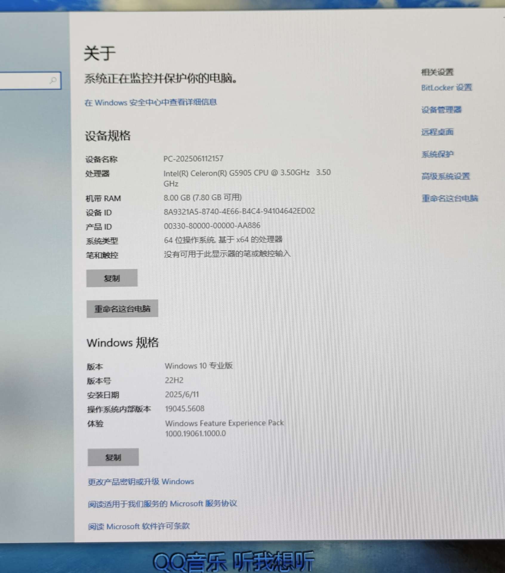Click the 关于 page heading
505x573 pixels.
pyautogui.click(x=100, y=53)
